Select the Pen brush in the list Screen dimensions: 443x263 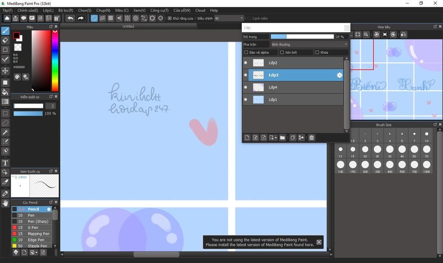[32, 215]
